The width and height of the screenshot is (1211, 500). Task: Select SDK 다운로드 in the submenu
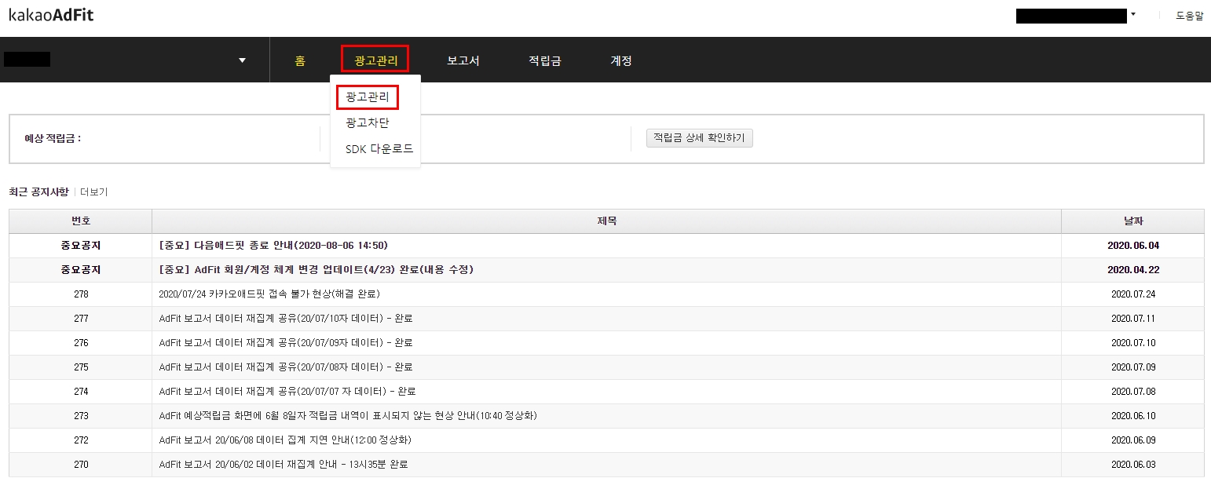379,149
